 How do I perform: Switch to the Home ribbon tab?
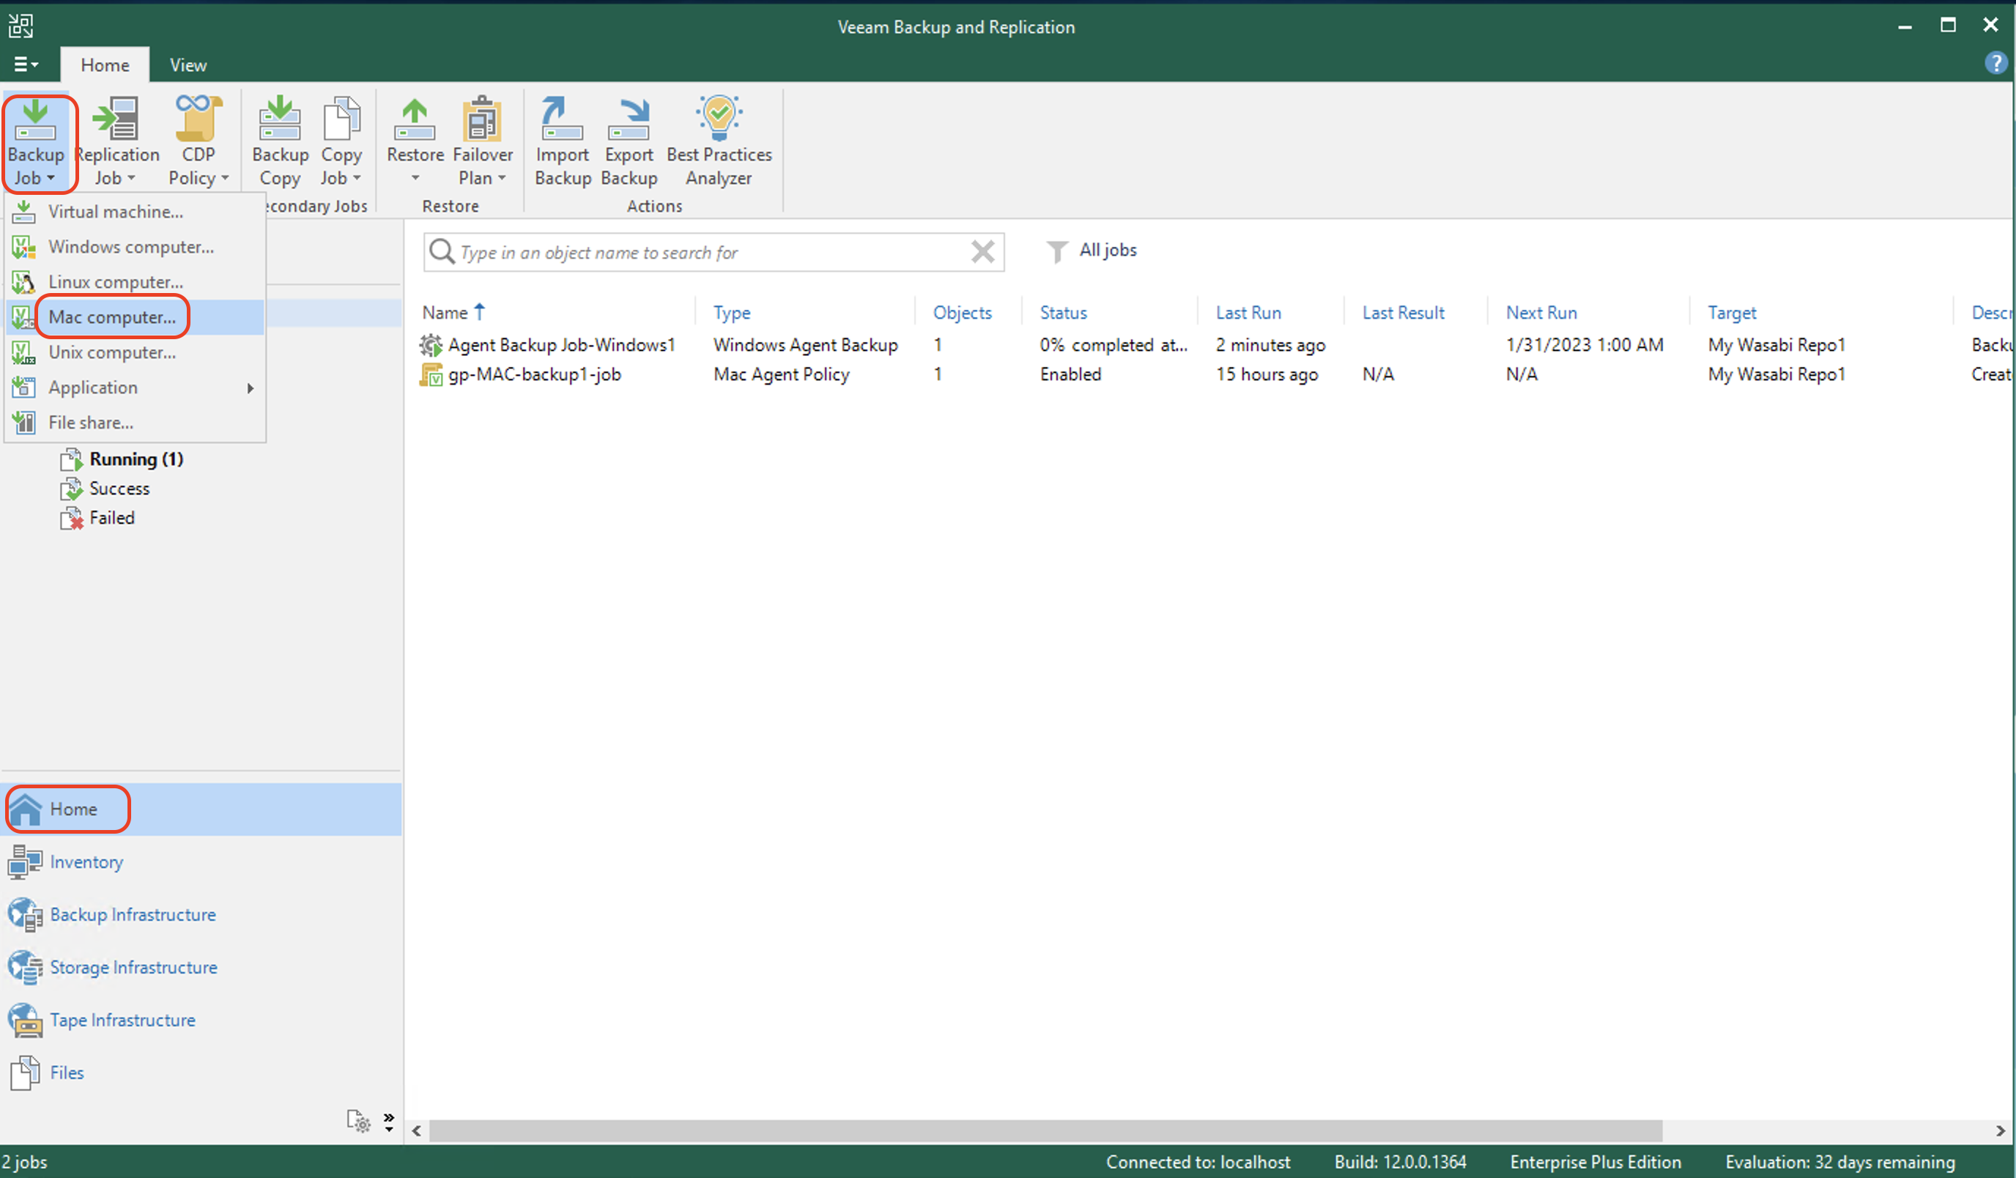(x=105, y=64)
